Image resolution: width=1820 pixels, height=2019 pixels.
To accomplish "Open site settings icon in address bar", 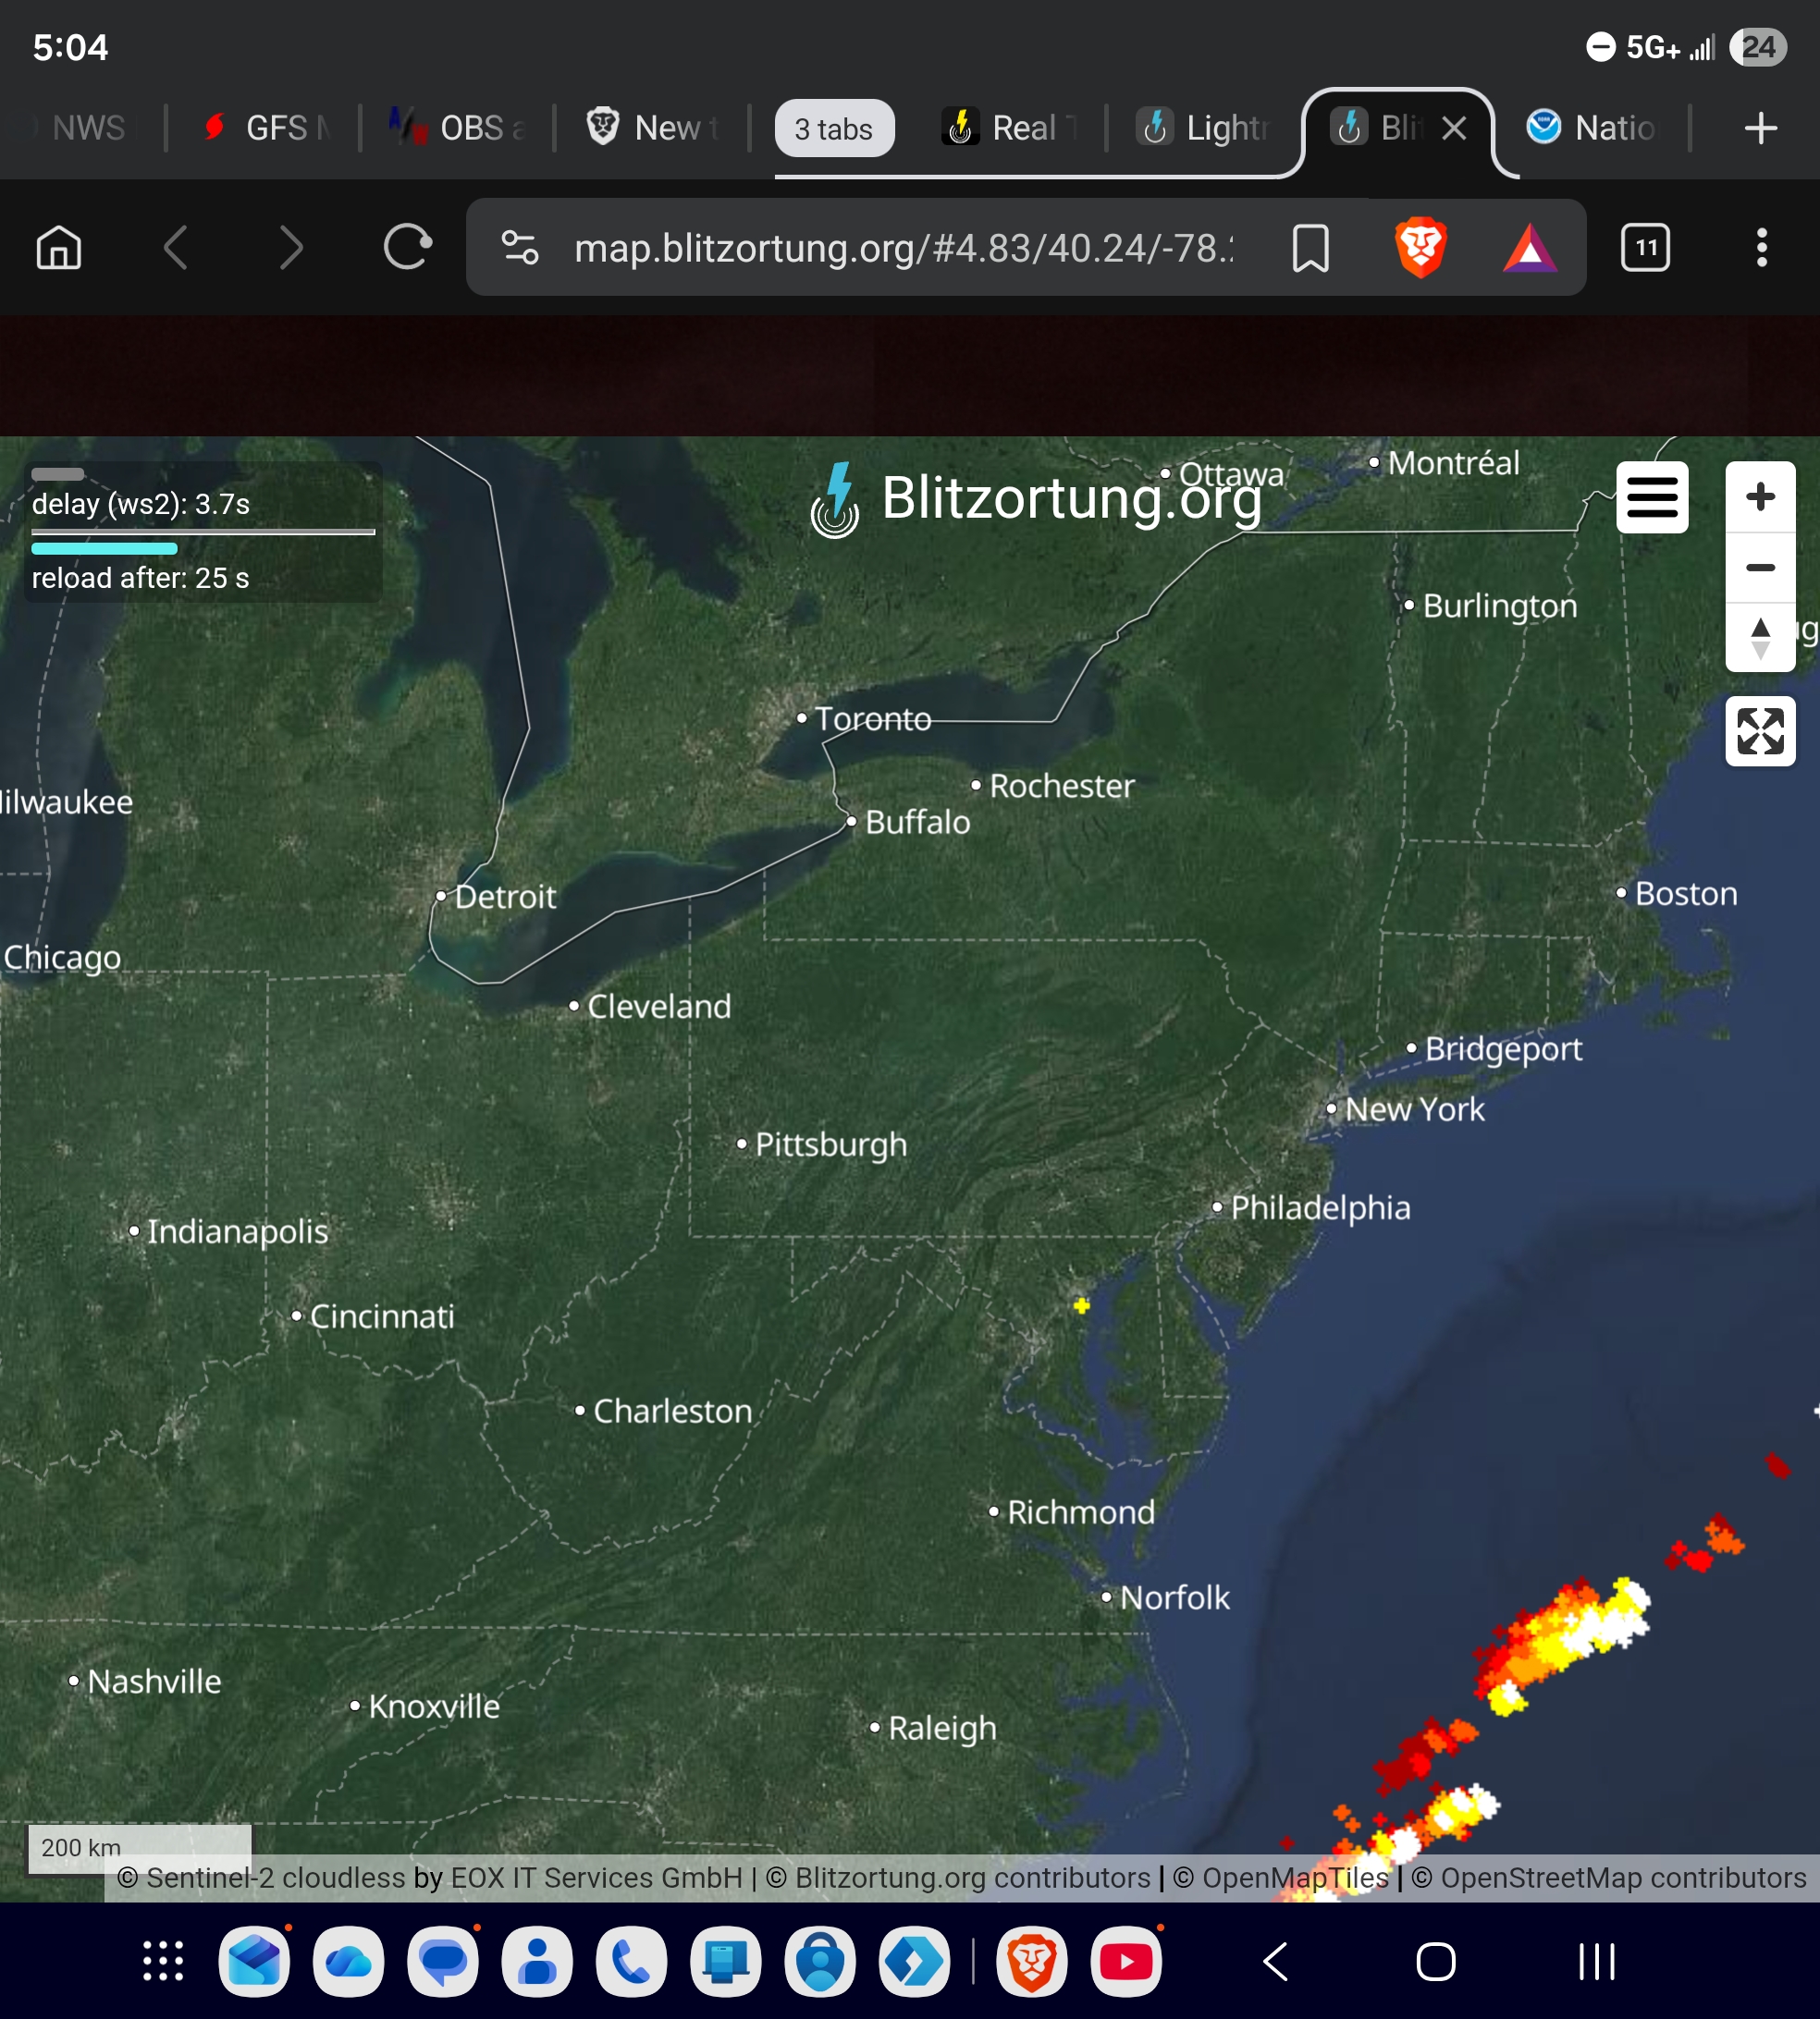I will click(520, 248).
